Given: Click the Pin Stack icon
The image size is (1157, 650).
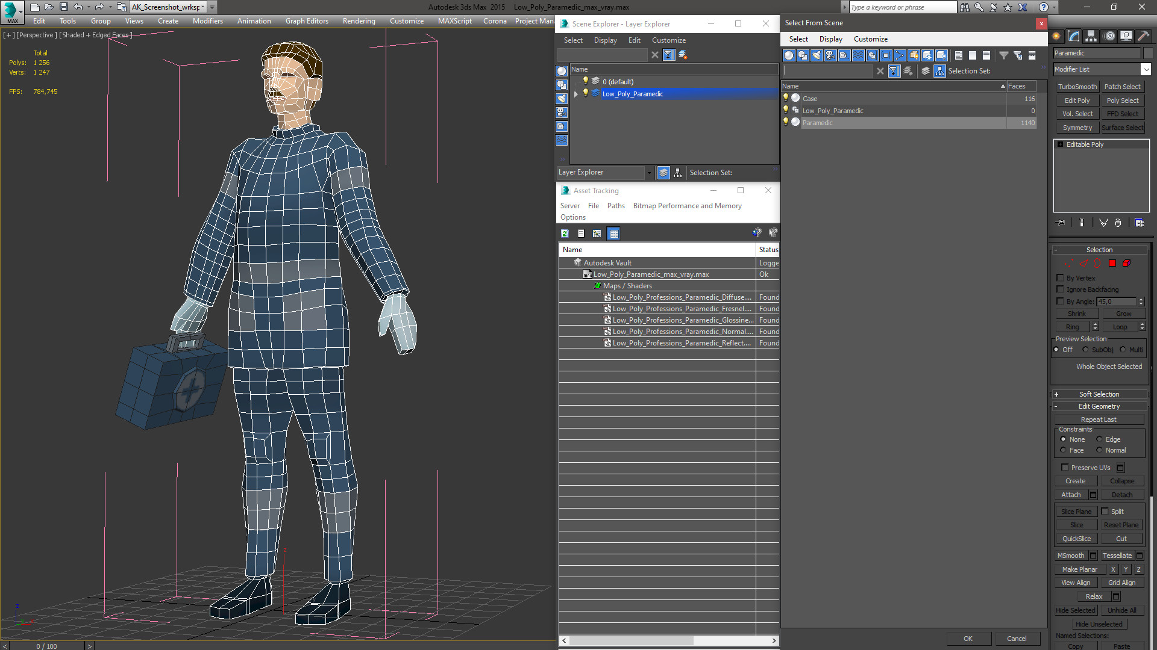Looking at the screenshot, I should [x=1061, y=223].
